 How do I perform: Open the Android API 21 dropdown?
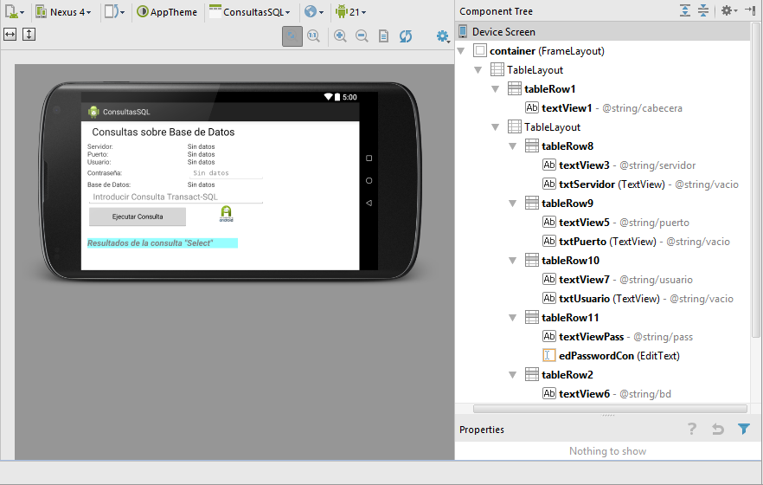point(350,11)
